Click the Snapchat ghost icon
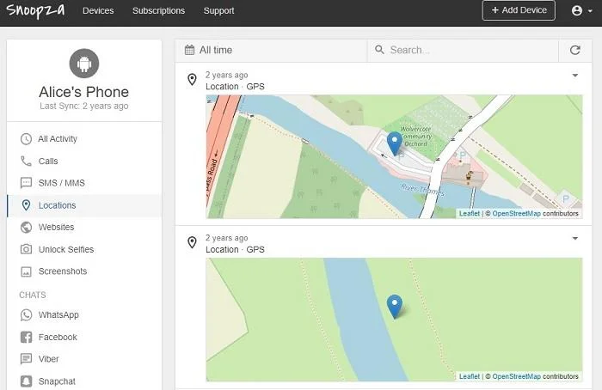 click(x=26, y=381)
